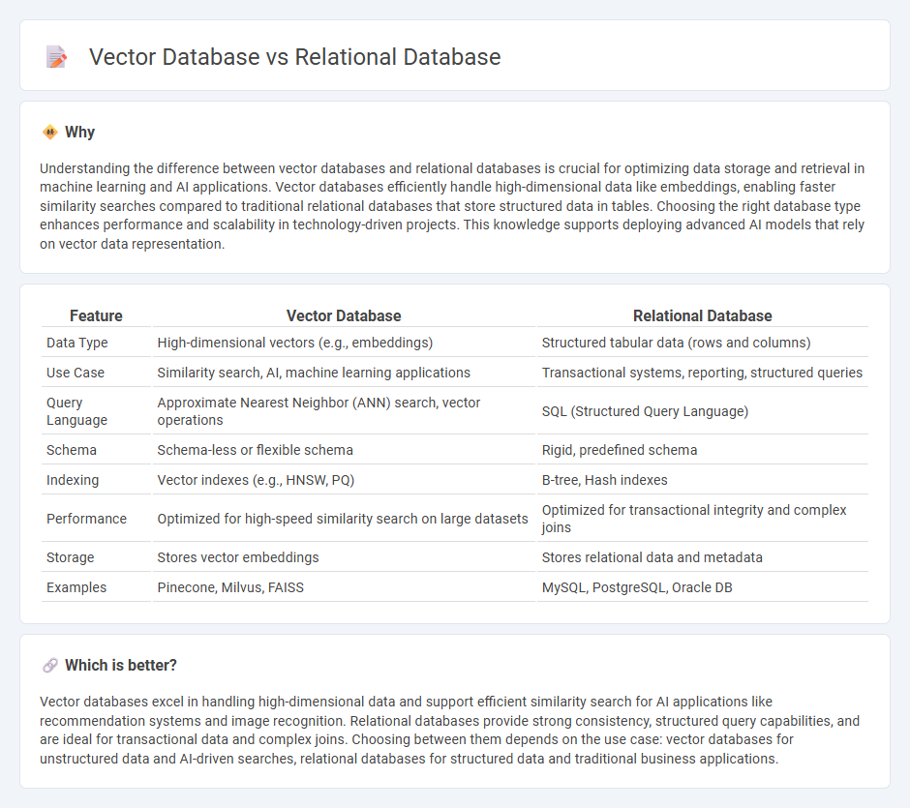The image size is (910, 808).
Task: Click the Why section heading
Action: pos(80,133)
